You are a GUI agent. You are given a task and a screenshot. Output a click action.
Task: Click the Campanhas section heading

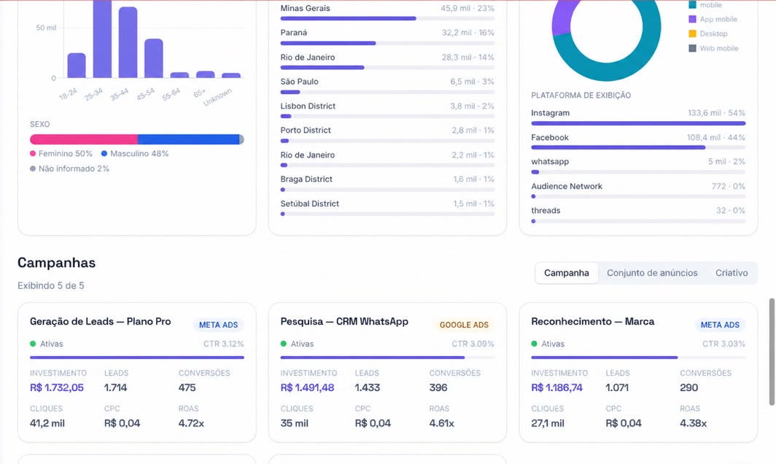click(x=56, y=263)
